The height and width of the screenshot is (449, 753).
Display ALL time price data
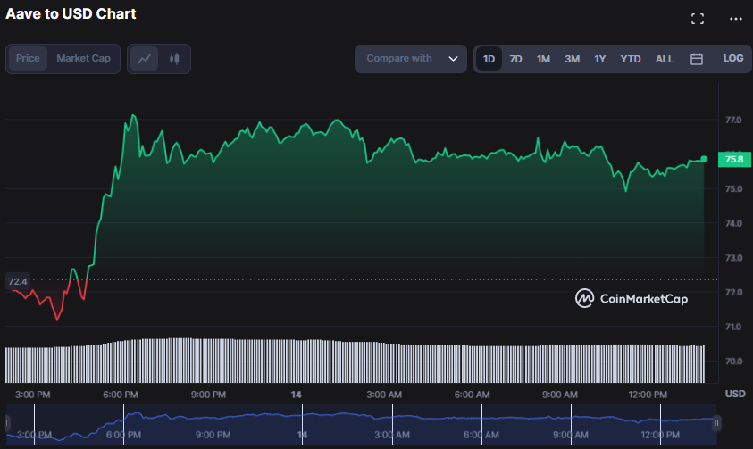pyautogui.click(x=665, y=59)
